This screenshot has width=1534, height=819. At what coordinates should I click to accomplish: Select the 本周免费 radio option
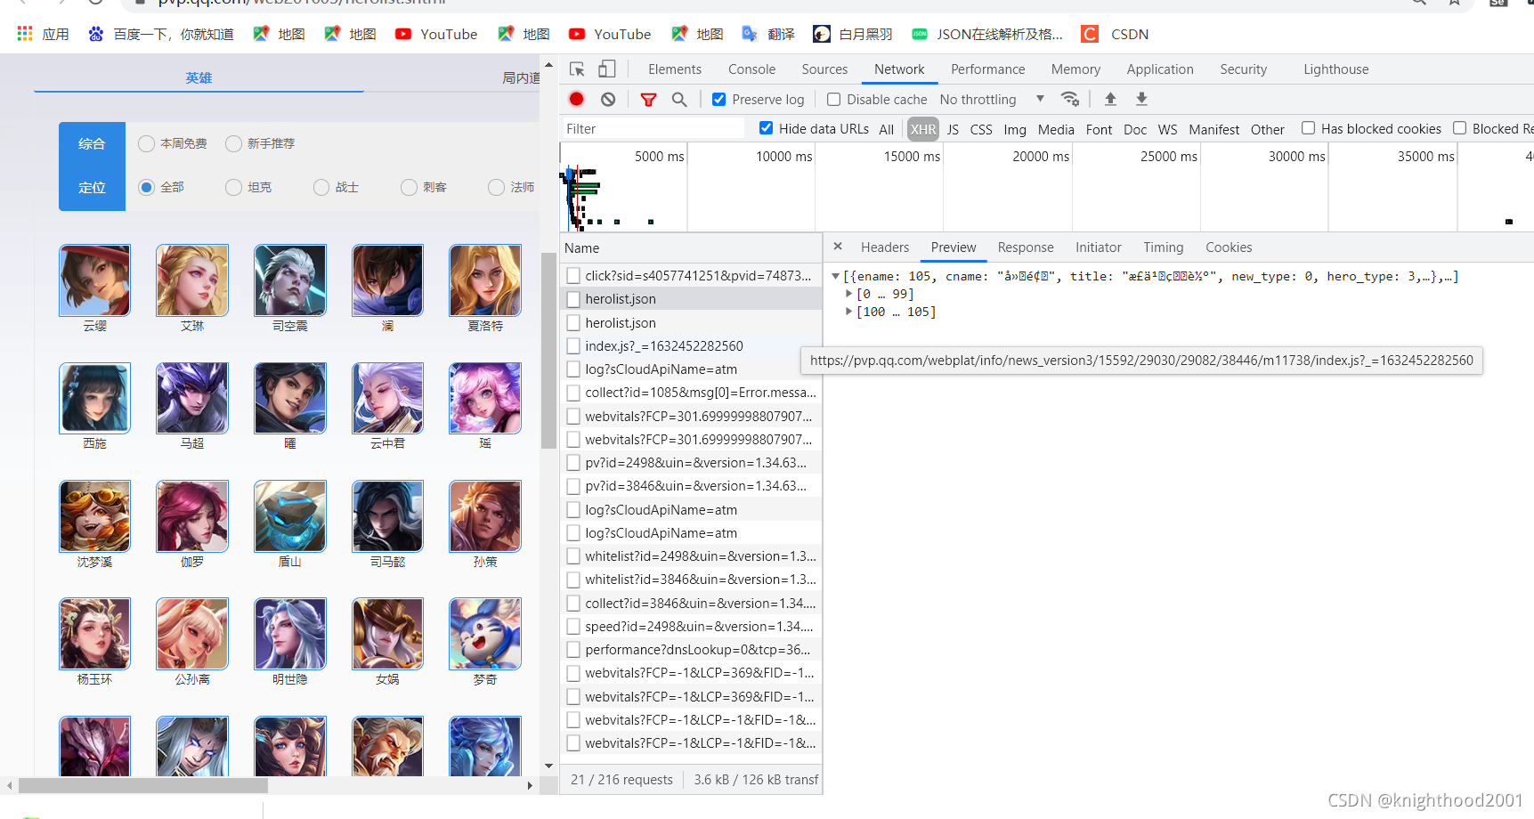(147, 143)
